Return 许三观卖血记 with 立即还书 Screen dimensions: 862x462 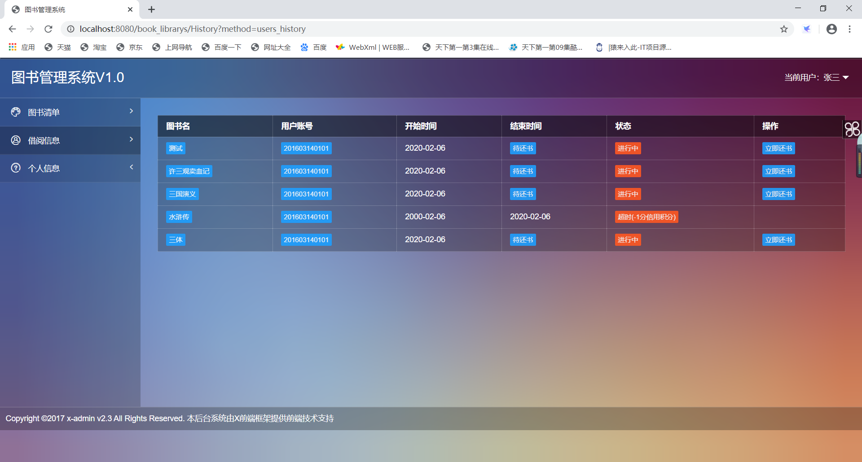pos(778,171)
